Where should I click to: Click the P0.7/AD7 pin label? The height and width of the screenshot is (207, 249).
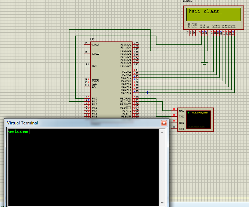[x=126, y=66]
